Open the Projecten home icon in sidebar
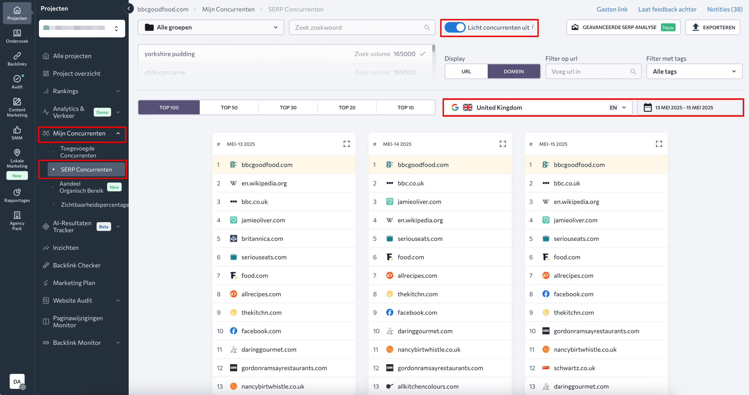The height and width of the screenshot is (395, 749). pos(17,13)
